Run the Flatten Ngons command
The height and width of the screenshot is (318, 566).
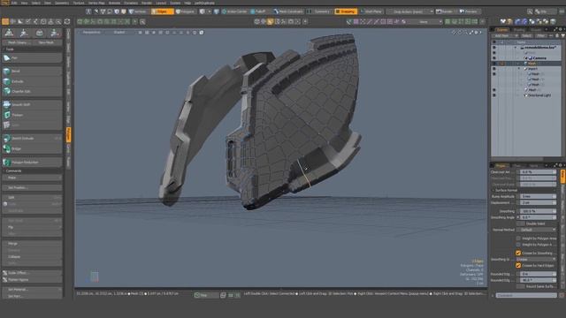(x=32, y=279)
